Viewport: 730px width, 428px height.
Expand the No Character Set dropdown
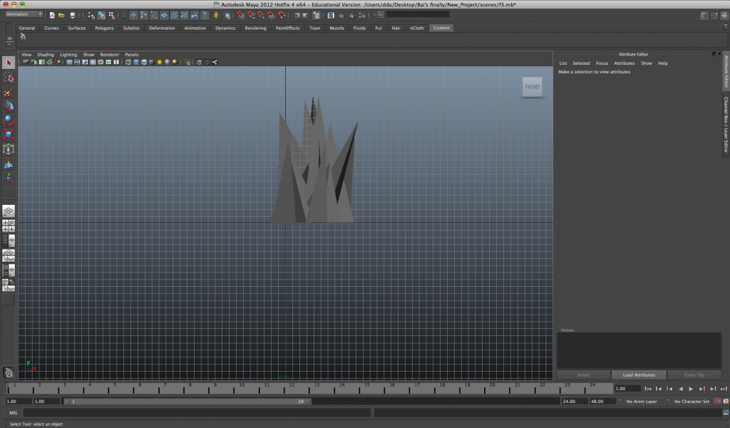[x=692, y=402]
